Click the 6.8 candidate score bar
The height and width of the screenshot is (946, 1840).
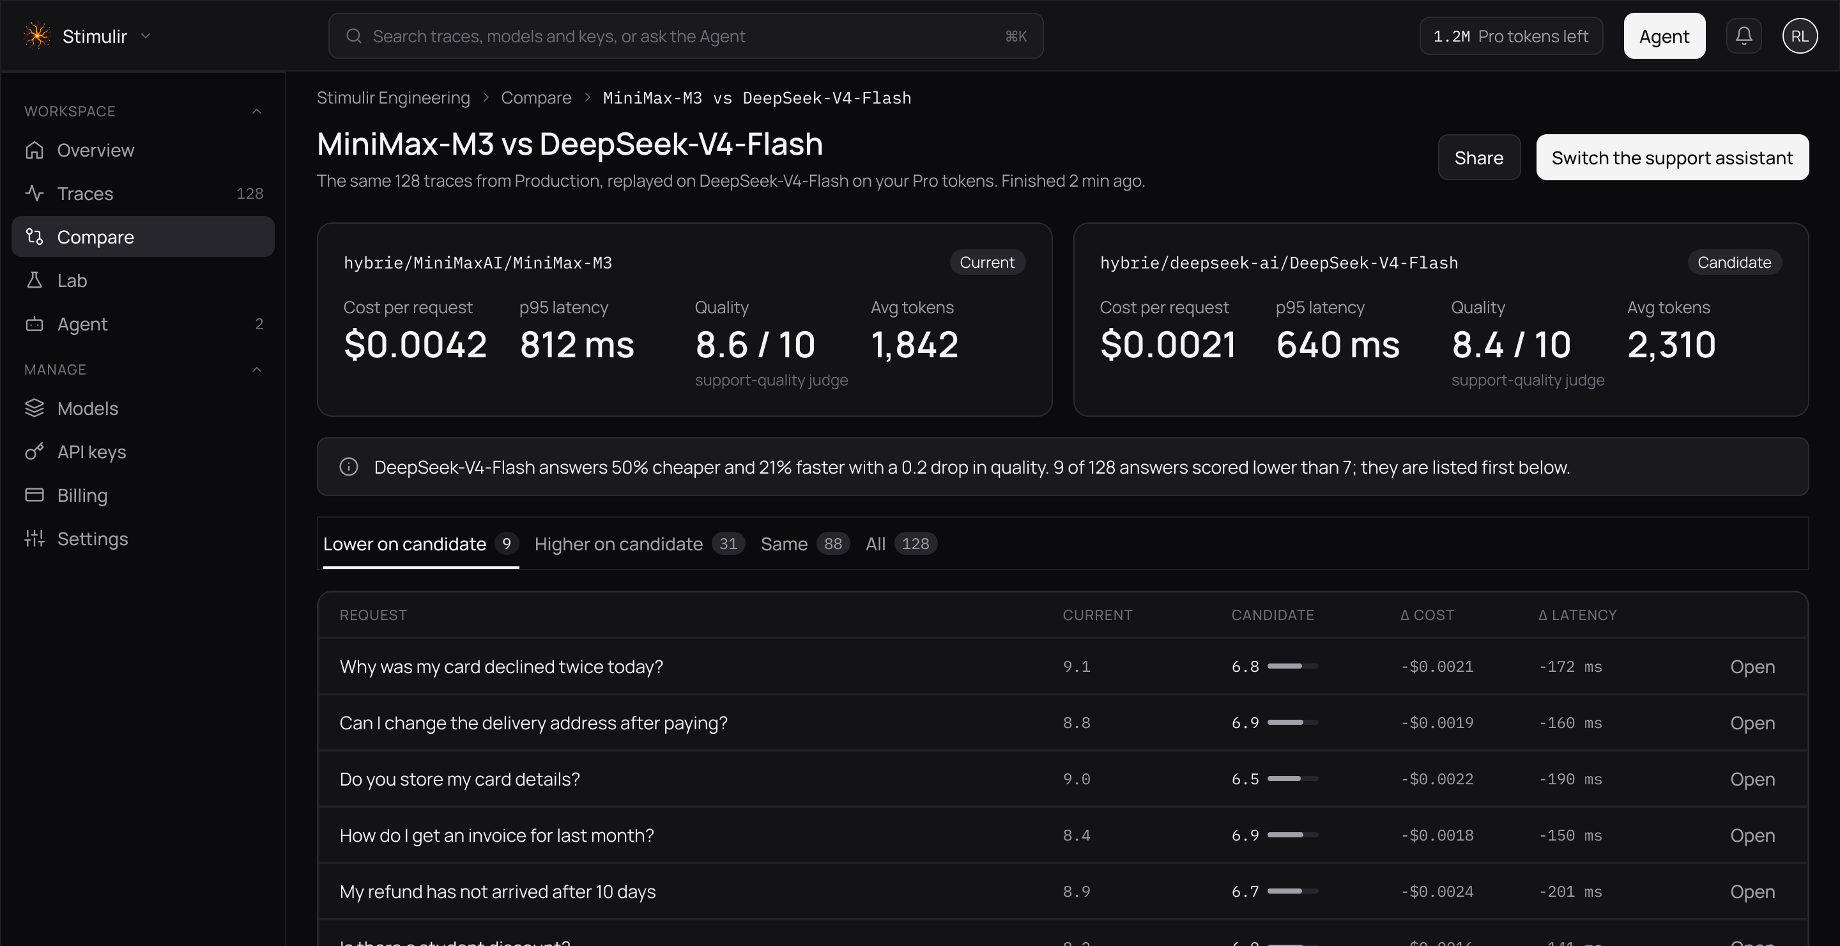pyautogui.click(x=1293, y=667)
